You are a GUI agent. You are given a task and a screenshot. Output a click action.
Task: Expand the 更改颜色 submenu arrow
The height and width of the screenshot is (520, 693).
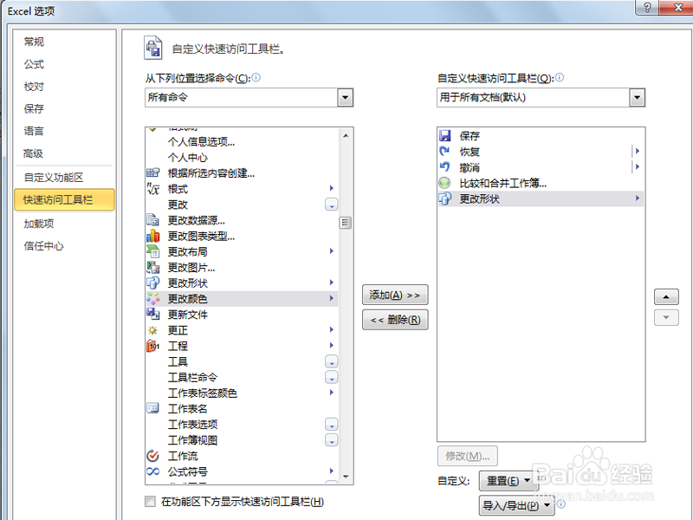click(x=332, y=298)
